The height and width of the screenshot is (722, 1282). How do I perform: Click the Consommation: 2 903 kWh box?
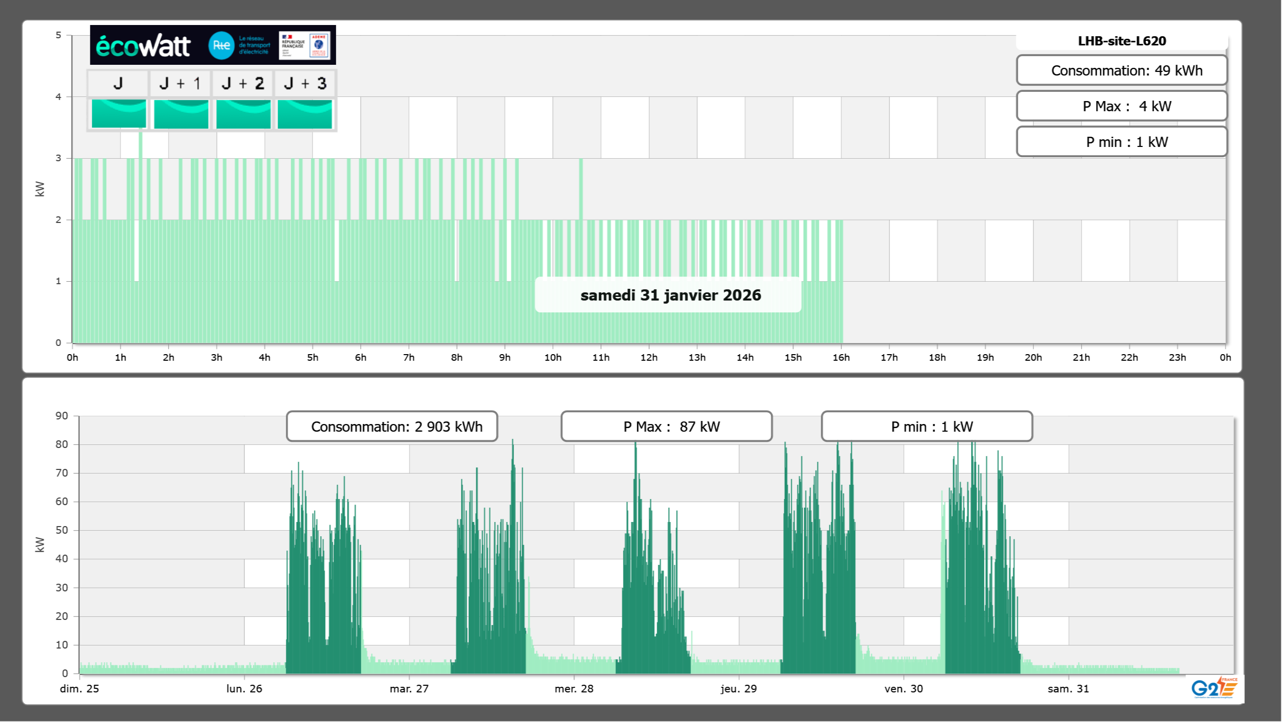[392, 427]
